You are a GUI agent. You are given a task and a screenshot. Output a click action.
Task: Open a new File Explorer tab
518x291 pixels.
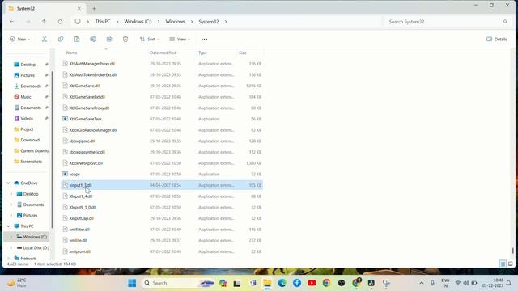coord(94,9)
